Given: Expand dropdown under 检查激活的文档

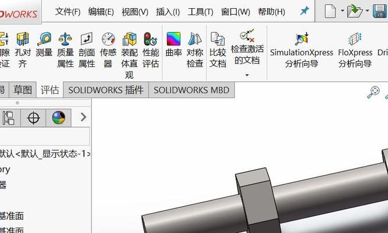Looking at the screenshot, I should [x=247, y=75].
